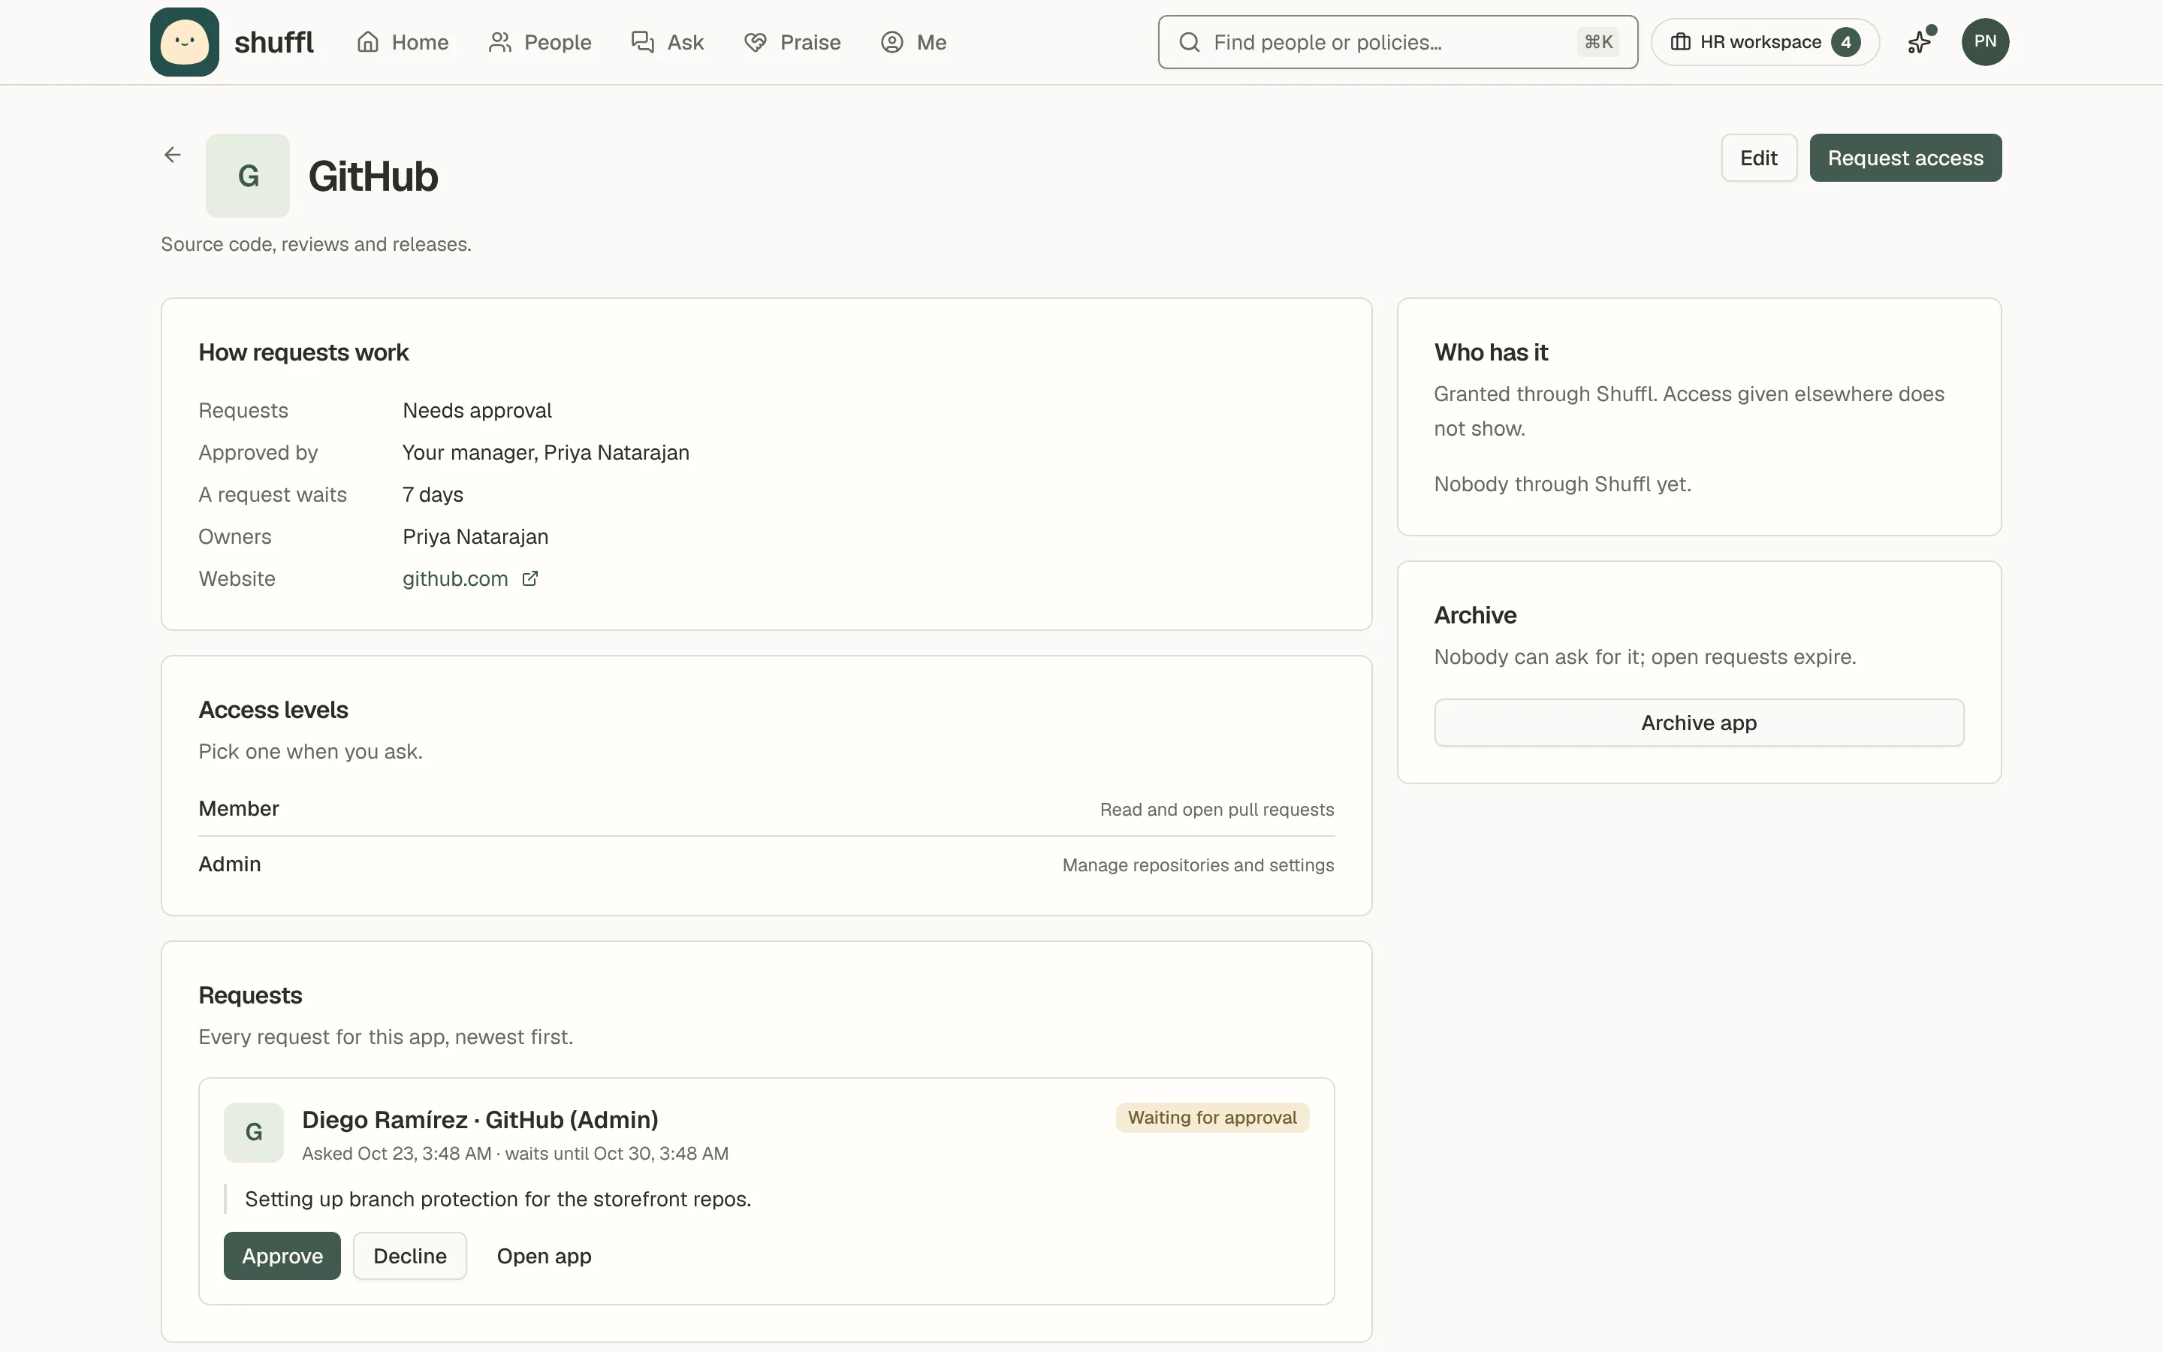This screenshot has height=1352, width=2163.
Task: Click the shuffl smiley logo
Action: (x=184, y=42)
